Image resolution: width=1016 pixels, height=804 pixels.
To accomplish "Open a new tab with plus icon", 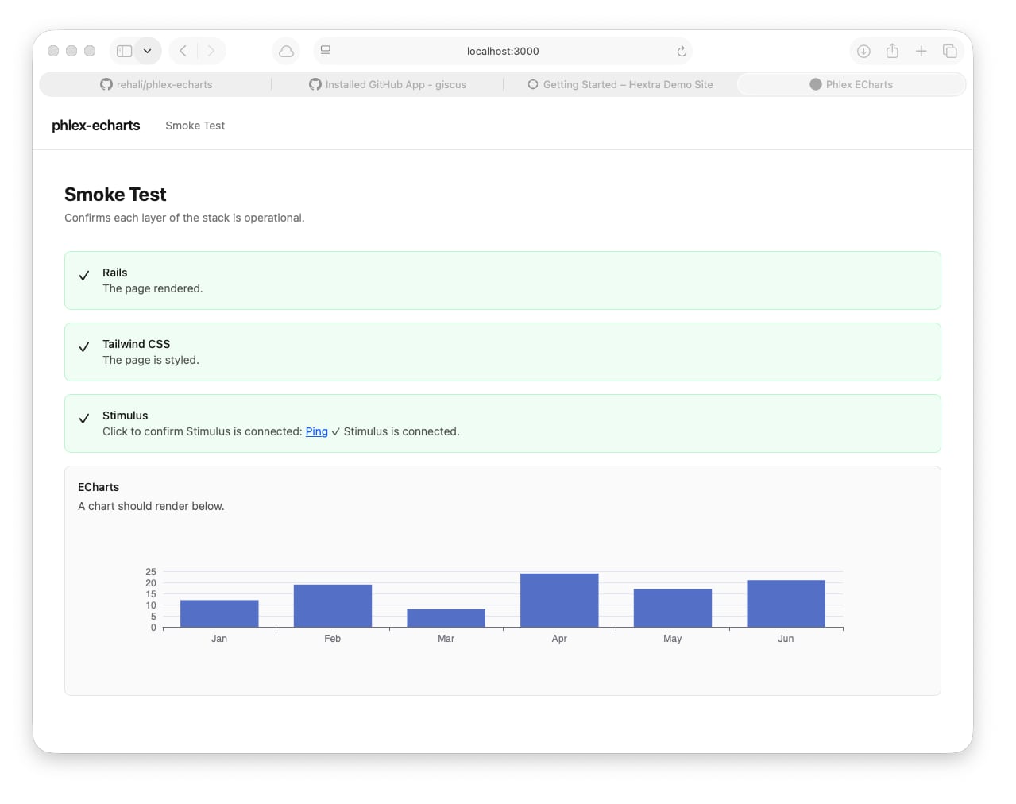I will pos(921,51).
